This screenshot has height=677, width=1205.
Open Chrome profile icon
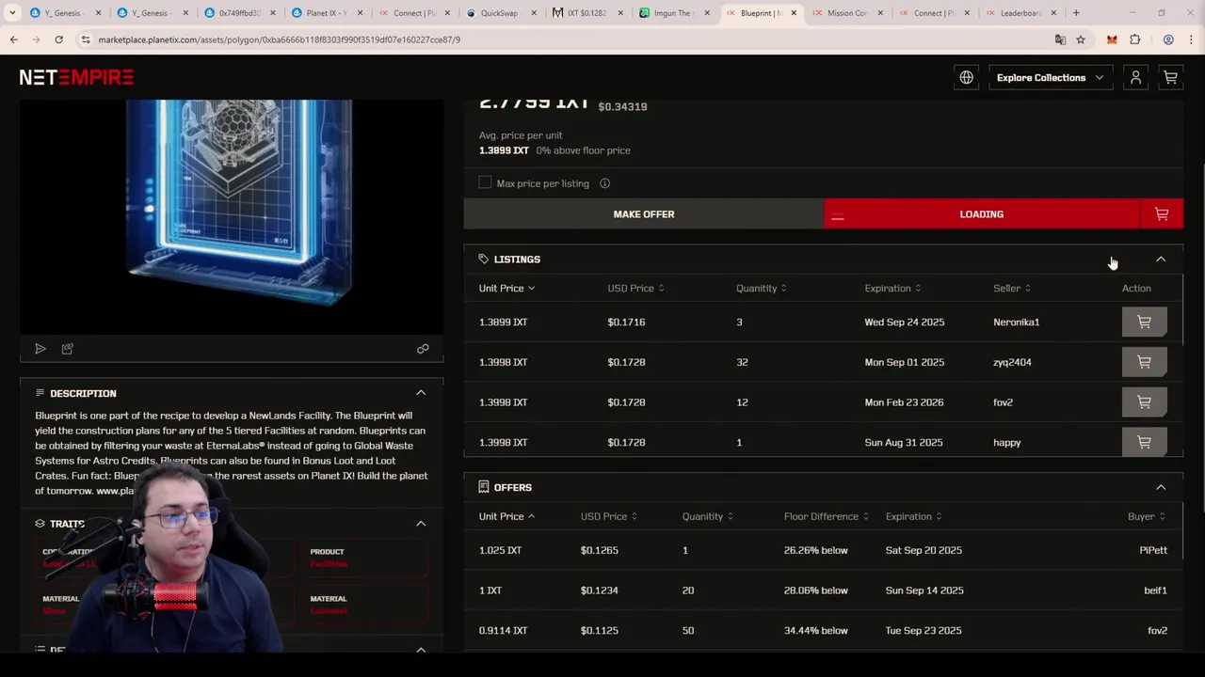tap(1168, 39)
